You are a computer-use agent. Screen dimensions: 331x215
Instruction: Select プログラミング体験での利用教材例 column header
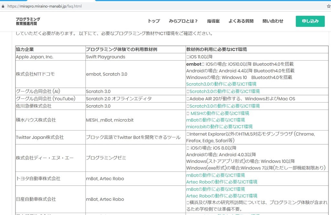point(135,50)
